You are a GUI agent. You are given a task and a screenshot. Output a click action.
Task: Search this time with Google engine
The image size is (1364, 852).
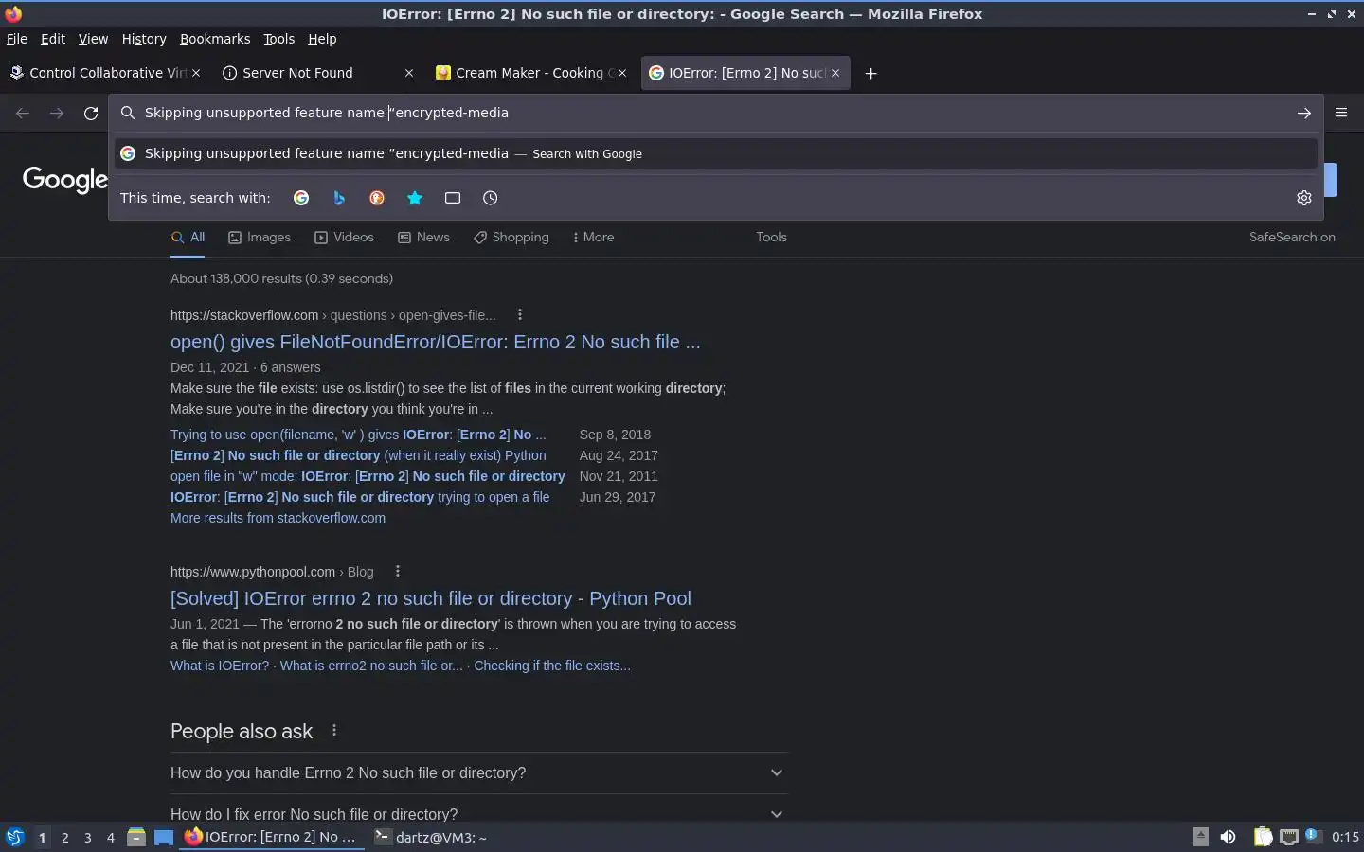tap(301, 198)
